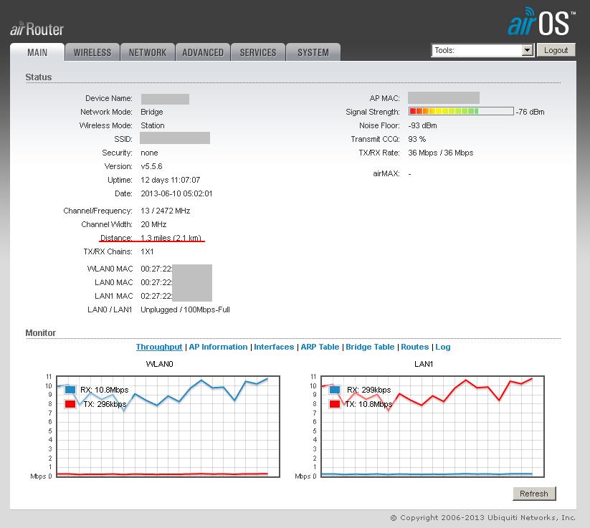590x528 pixels.
Task: Click the Network Mode value Bridge
Action: [x=152, y=112]
